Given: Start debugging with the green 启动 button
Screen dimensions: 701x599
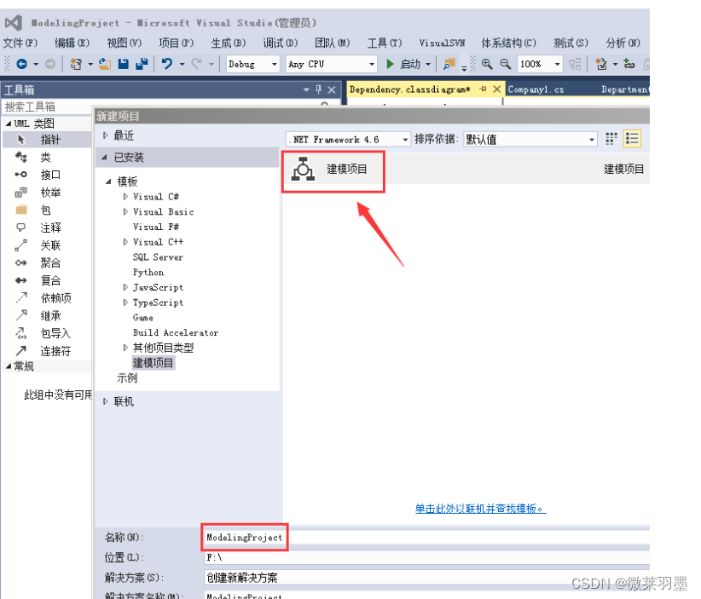Looking at the screenshot, I should coord(403,64).
